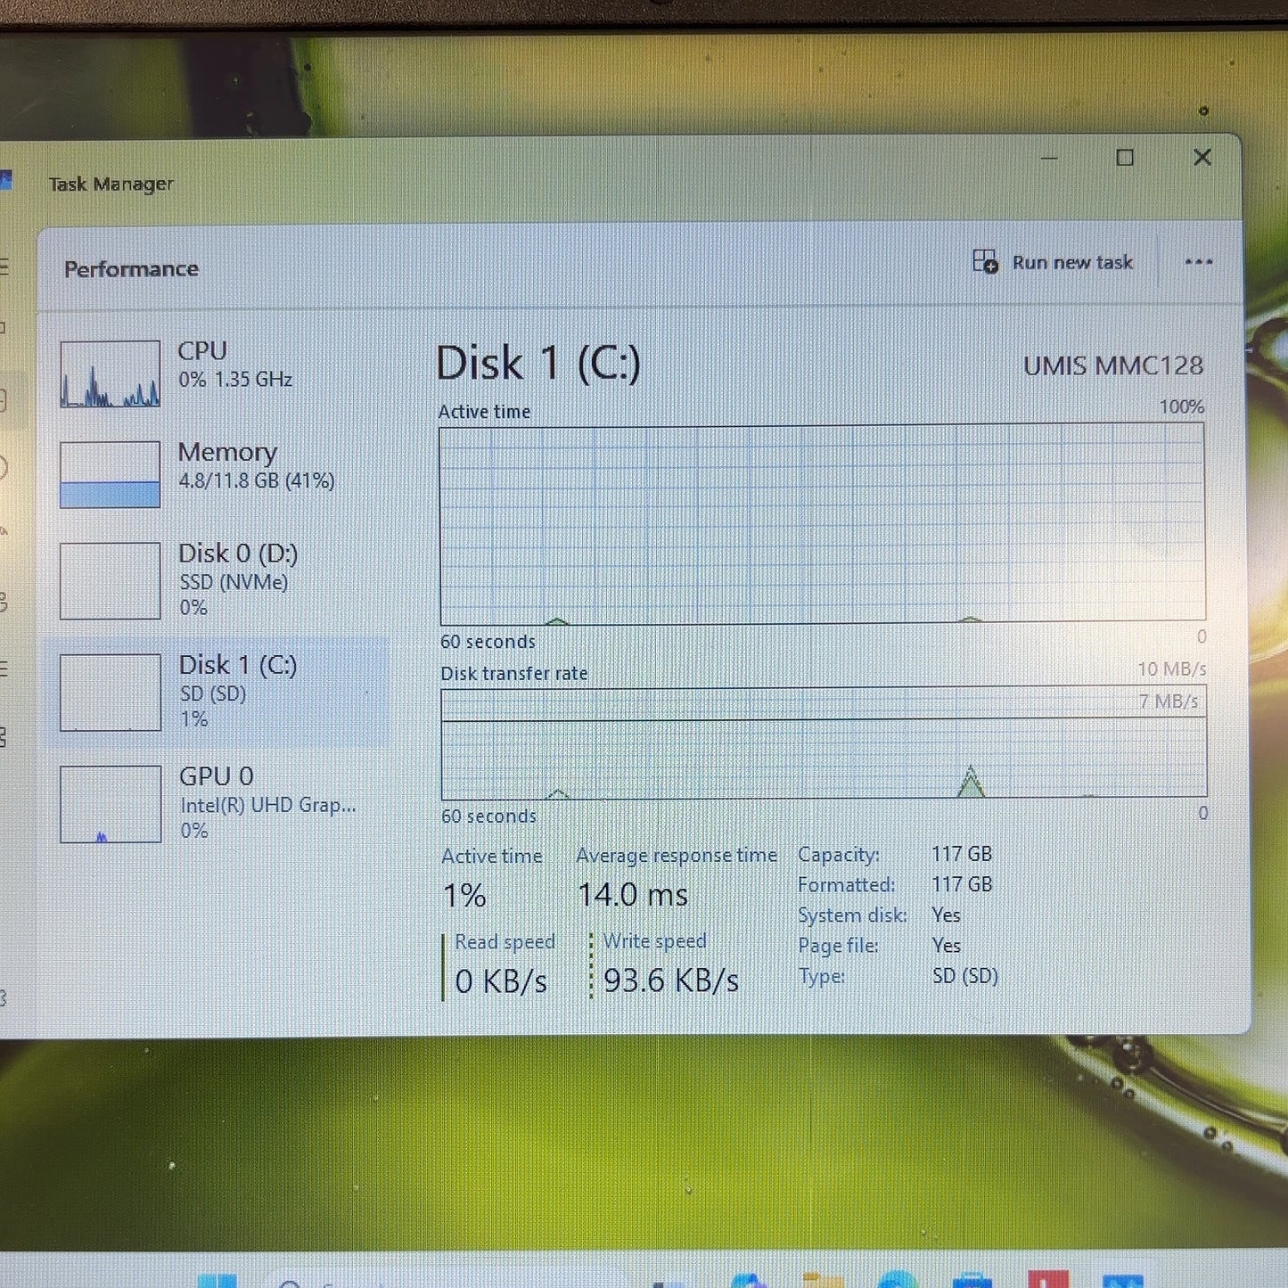Minimize the Task Manager window

click(1049, 158)
